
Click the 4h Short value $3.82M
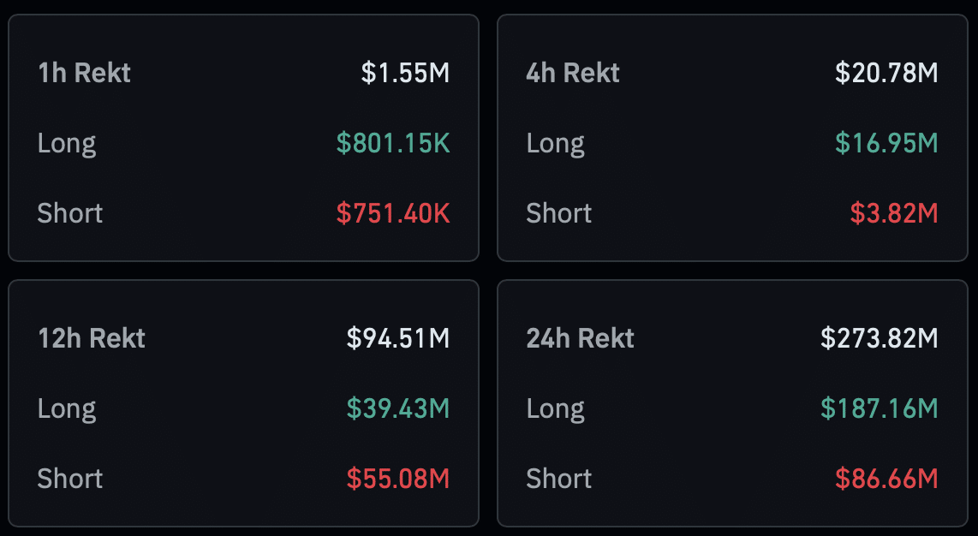click(894, 213)
